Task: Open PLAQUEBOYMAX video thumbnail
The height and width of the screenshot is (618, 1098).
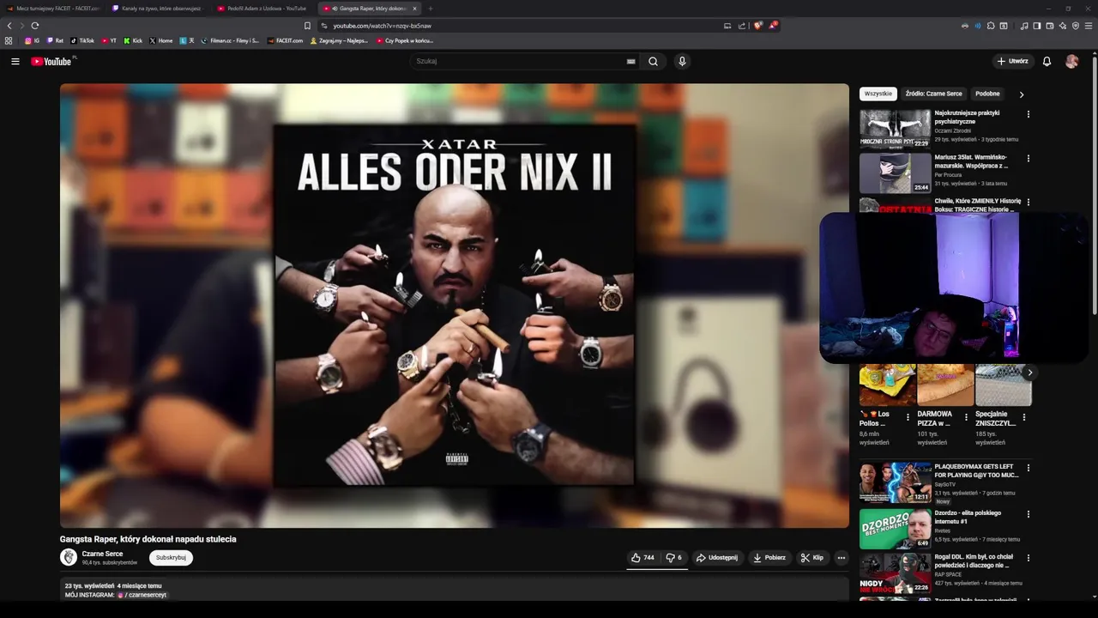Action: (895, 482)
